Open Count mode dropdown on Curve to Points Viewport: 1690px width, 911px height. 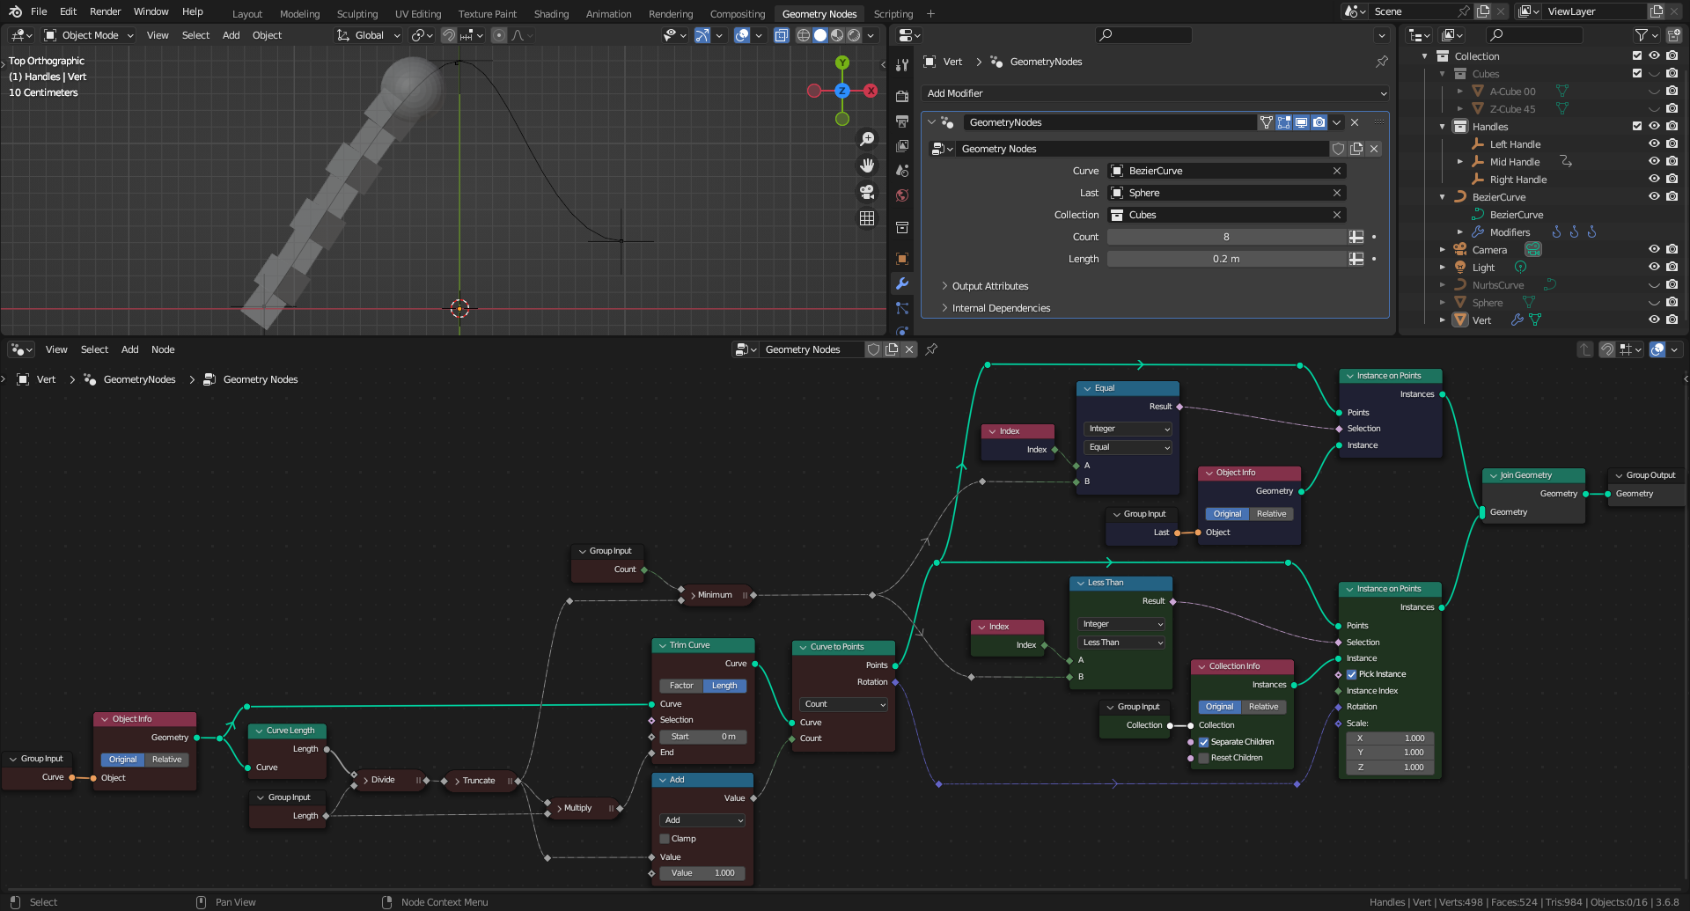click(843, 704)
